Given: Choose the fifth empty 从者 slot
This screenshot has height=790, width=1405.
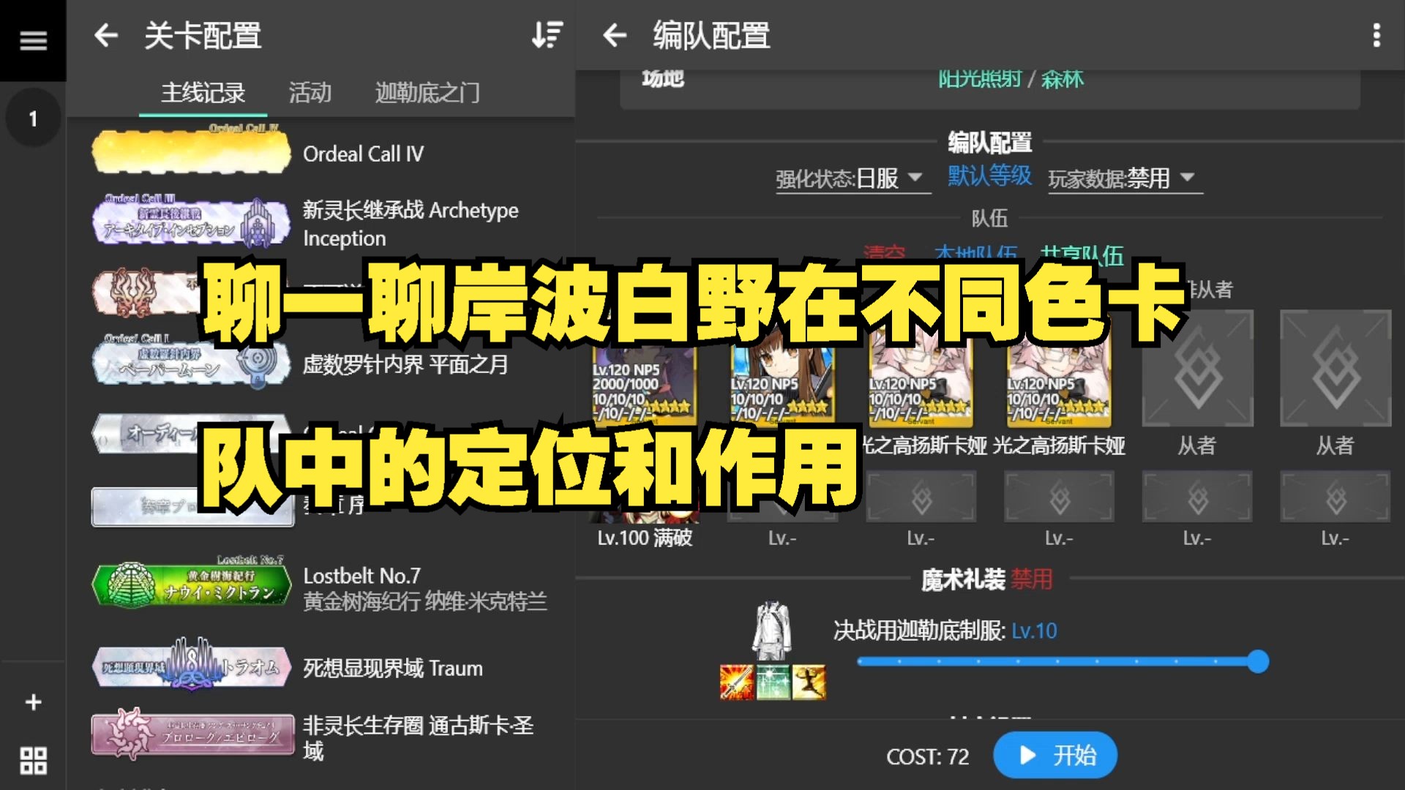Looking at the screenshot, I should [1197, 369].
